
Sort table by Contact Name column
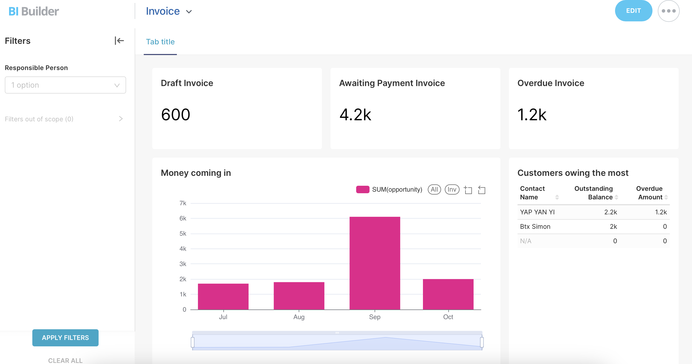coord(557,197)
